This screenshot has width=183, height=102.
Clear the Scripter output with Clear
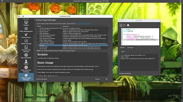123,52
